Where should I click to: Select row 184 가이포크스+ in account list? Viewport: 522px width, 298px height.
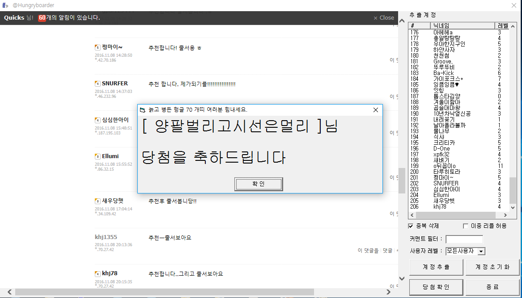click(x=458, y=79)
